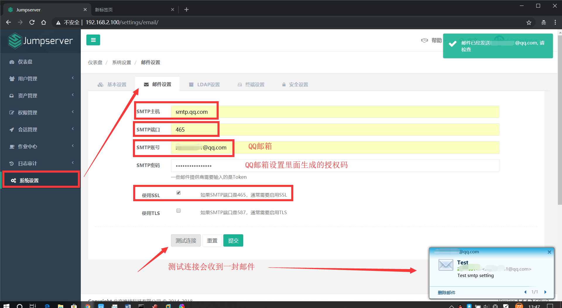Show hidden tray icons chevron
Screen dimensions: 562x308
click(452, 306)
